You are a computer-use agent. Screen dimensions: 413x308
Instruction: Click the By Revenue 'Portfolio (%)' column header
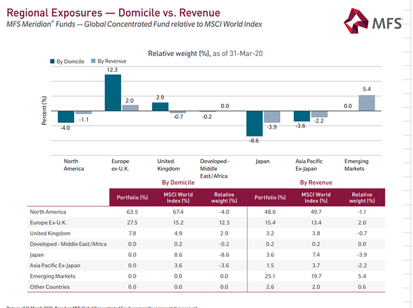pyautogui.click(x=270, y=197)
